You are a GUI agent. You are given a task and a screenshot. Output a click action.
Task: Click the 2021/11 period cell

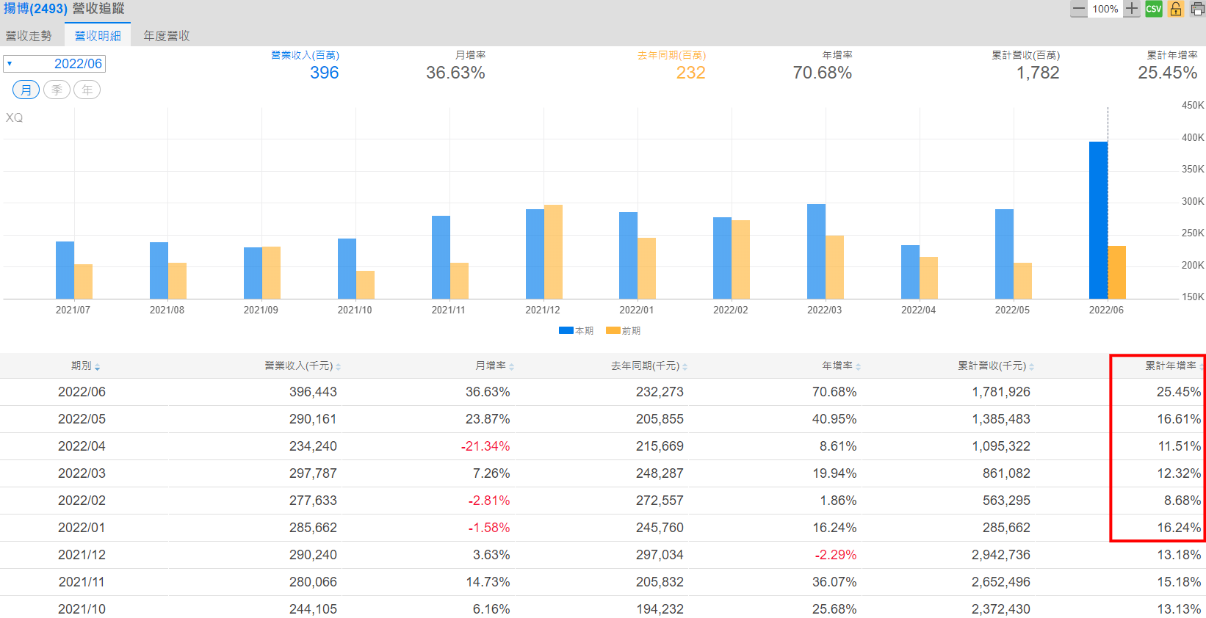[x=82, y=582]
